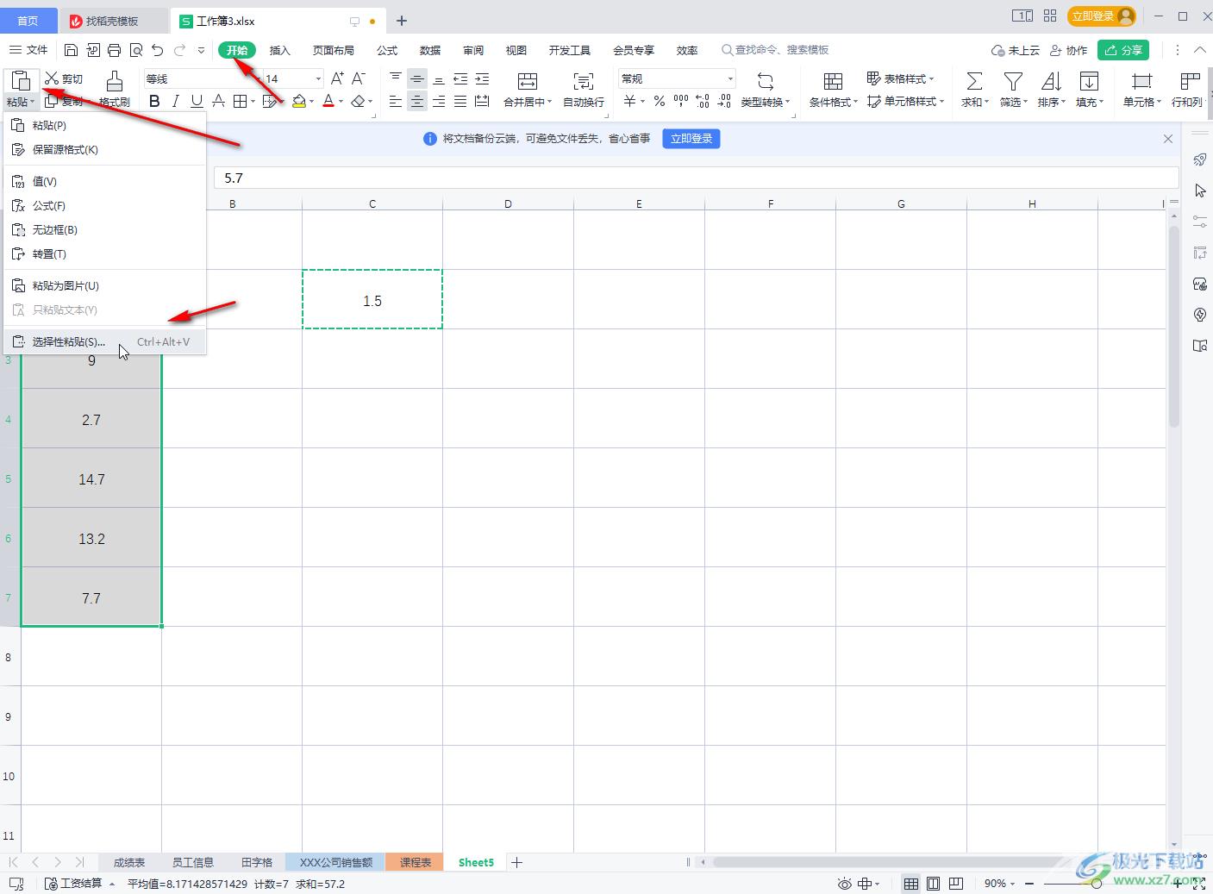The image size is (1213, 894).
Task: Switch to sheet tab 成绩表
Action: pos(129,862)
